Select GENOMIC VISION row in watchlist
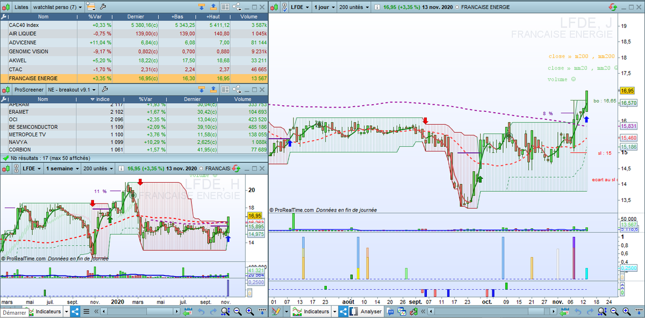This screenshot has height=318, width=645. click(x=134, y=52)
